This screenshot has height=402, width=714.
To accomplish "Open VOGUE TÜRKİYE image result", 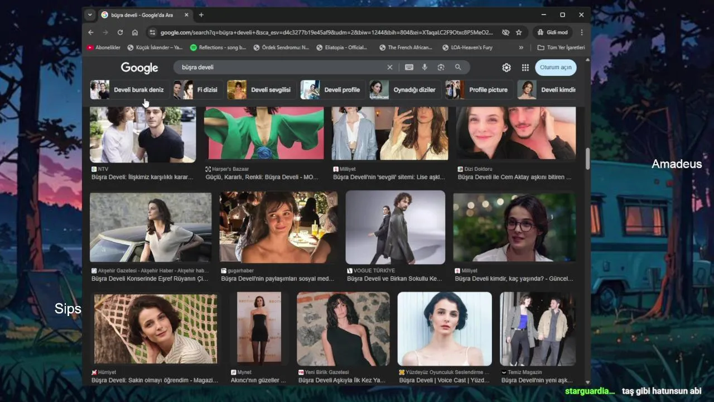I will pos(395,227).
